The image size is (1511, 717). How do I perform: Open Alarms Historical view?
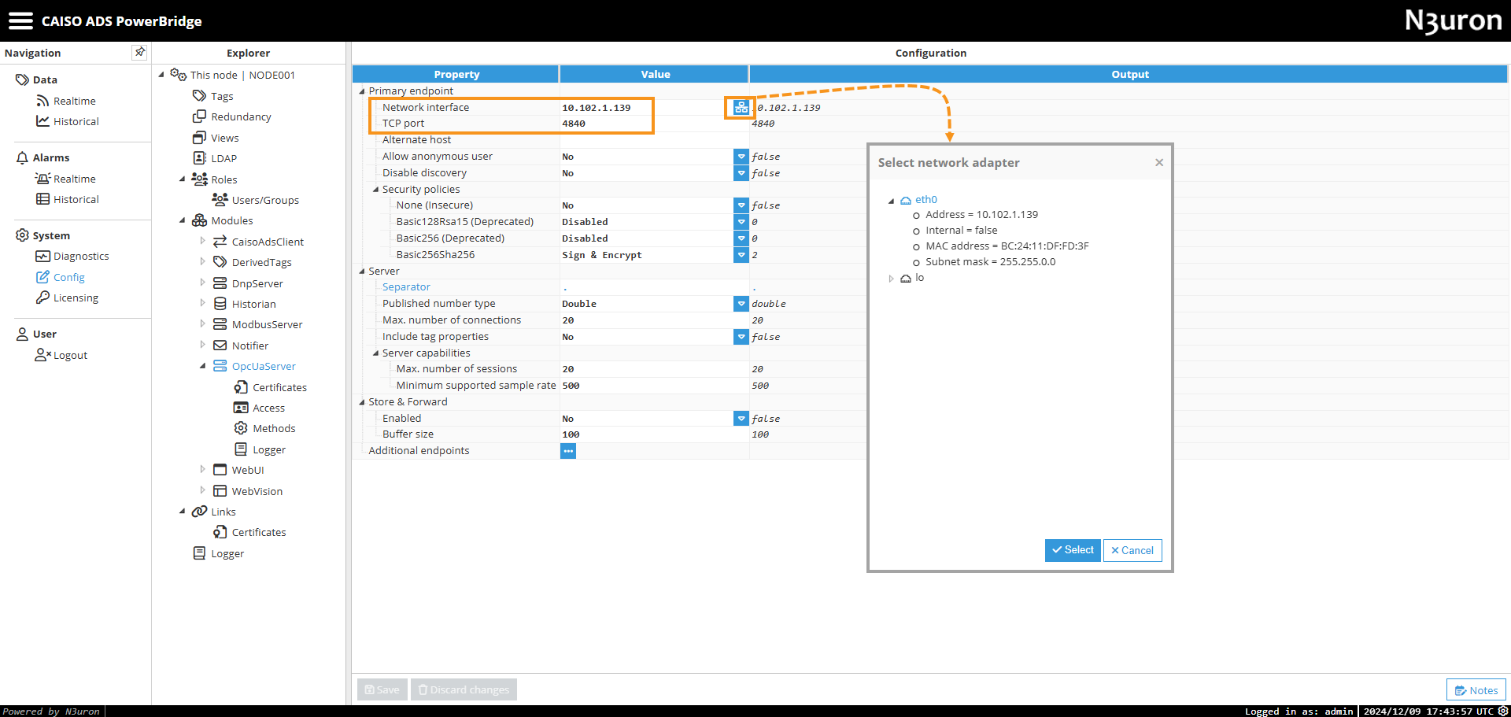(76, 199)
